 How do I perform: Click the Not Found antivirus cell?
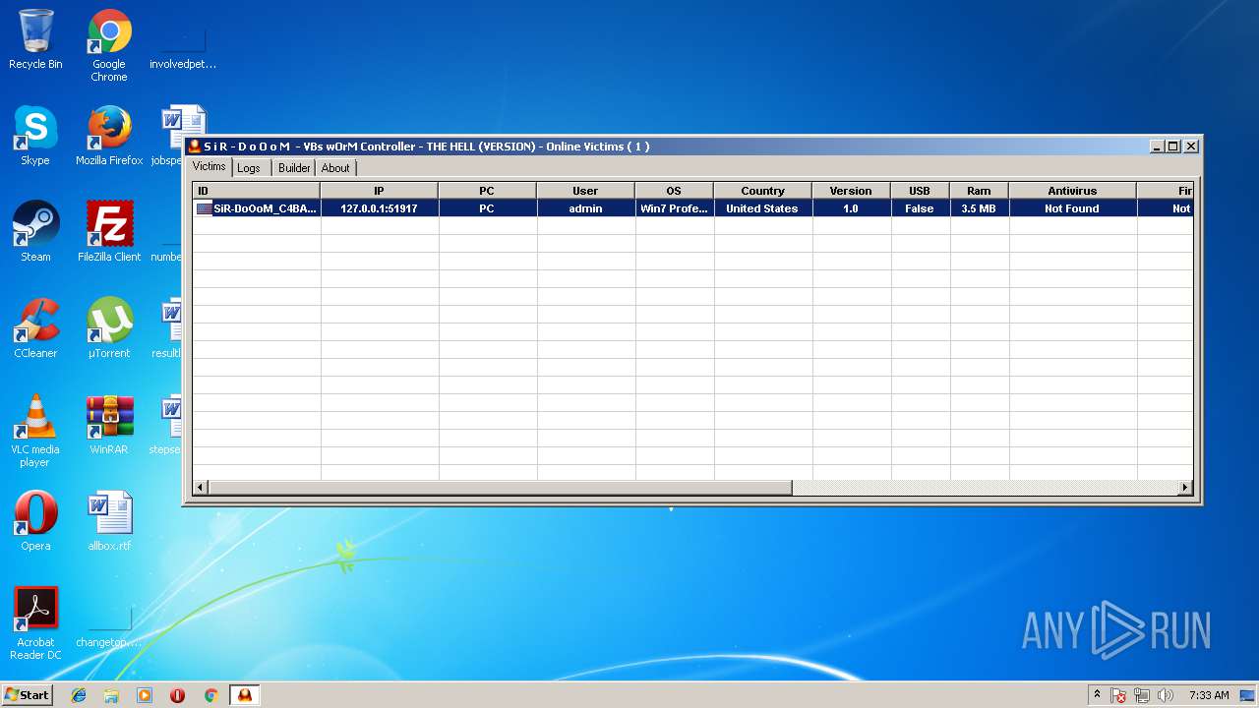1073,208
